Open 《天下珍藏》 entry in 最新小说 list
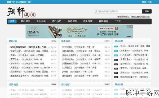This screenshot has width=159, height=98. 26,59
